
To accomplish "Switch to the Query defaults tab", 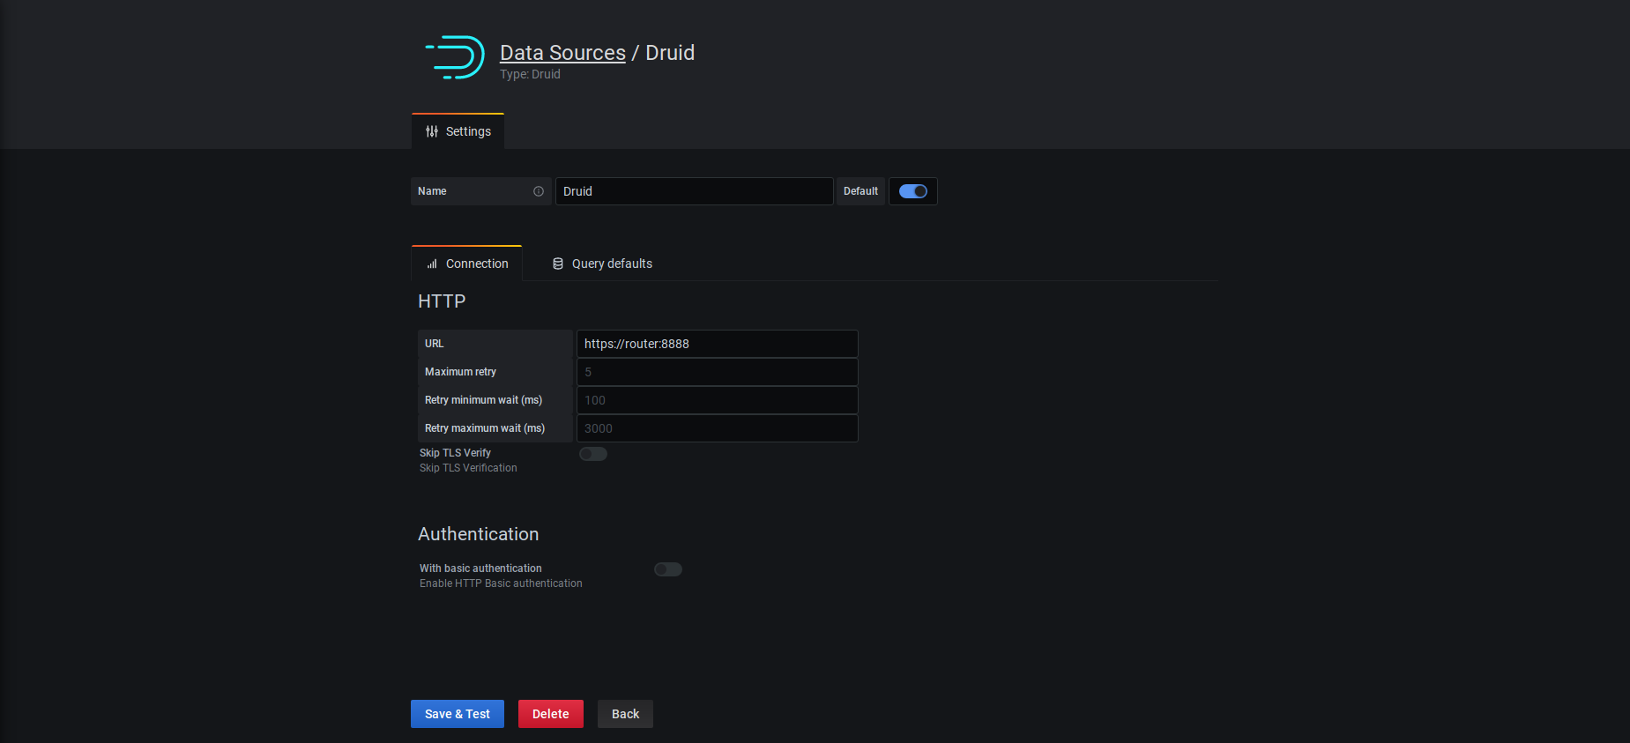I will 602,264.
